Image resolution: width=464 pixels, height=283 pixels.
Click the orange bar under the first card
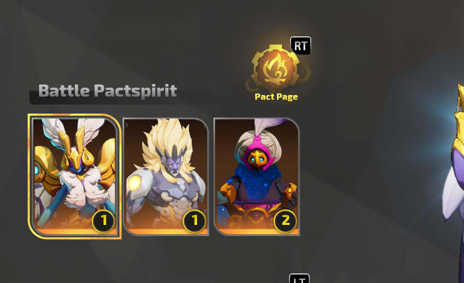[76, 232]
